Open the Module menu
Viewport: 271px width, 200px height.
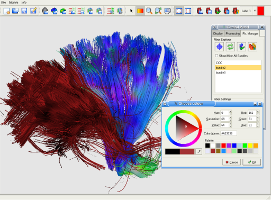pyautogui.click(x=14, y=3)
